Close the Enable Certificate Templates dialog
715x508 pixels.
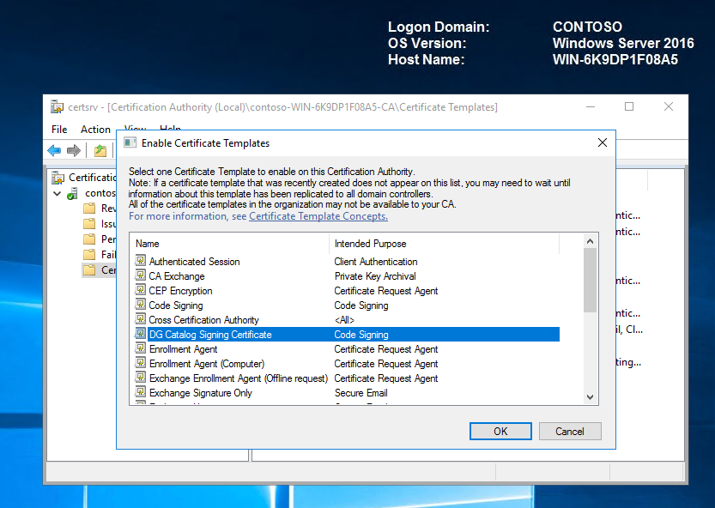tap(603, 142)
